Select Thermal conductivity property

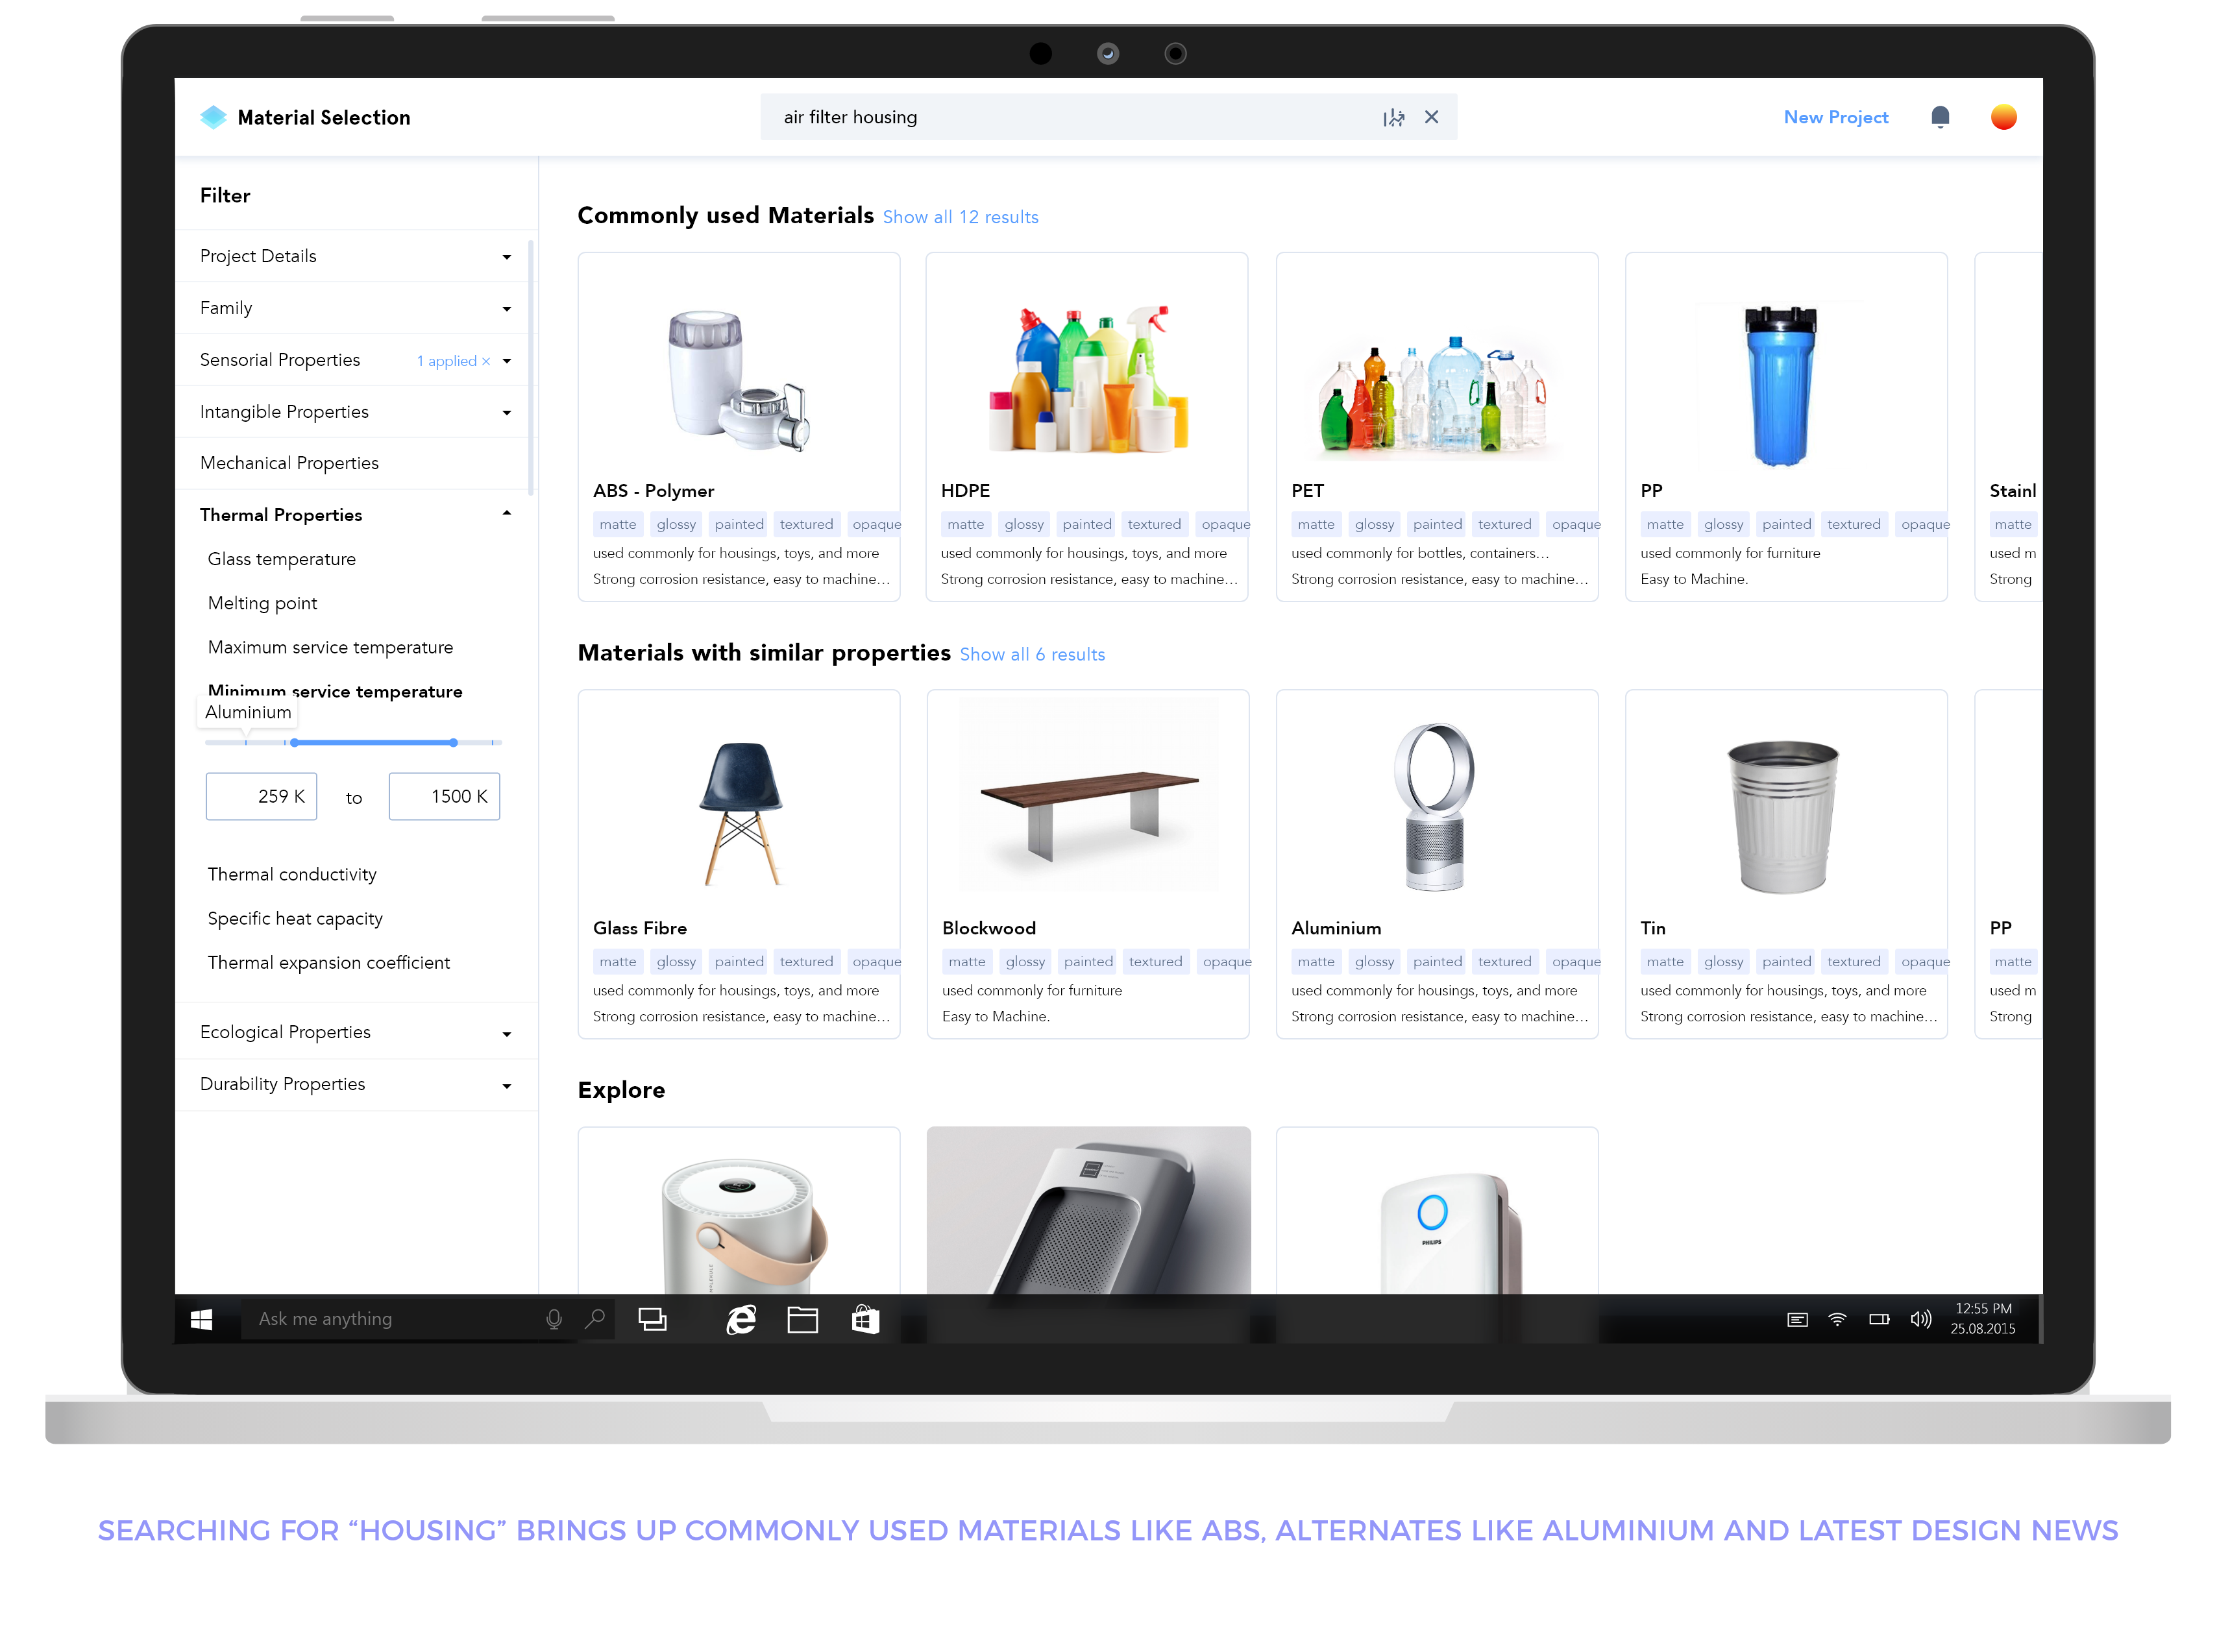click(x=292, y=874)
